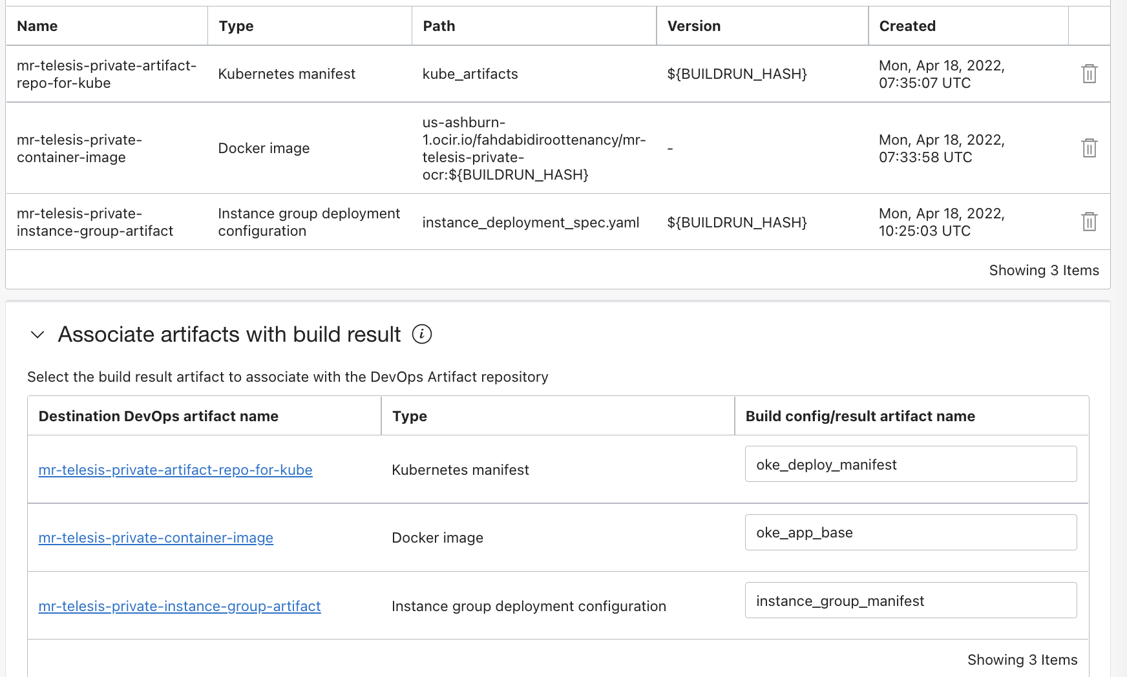Delete the mr-telesis-private-container-image artifact row

coord(1089,148)
